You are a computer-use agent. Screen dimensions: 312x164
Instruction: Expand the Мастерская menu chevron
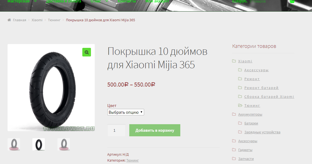coord(35,1)
